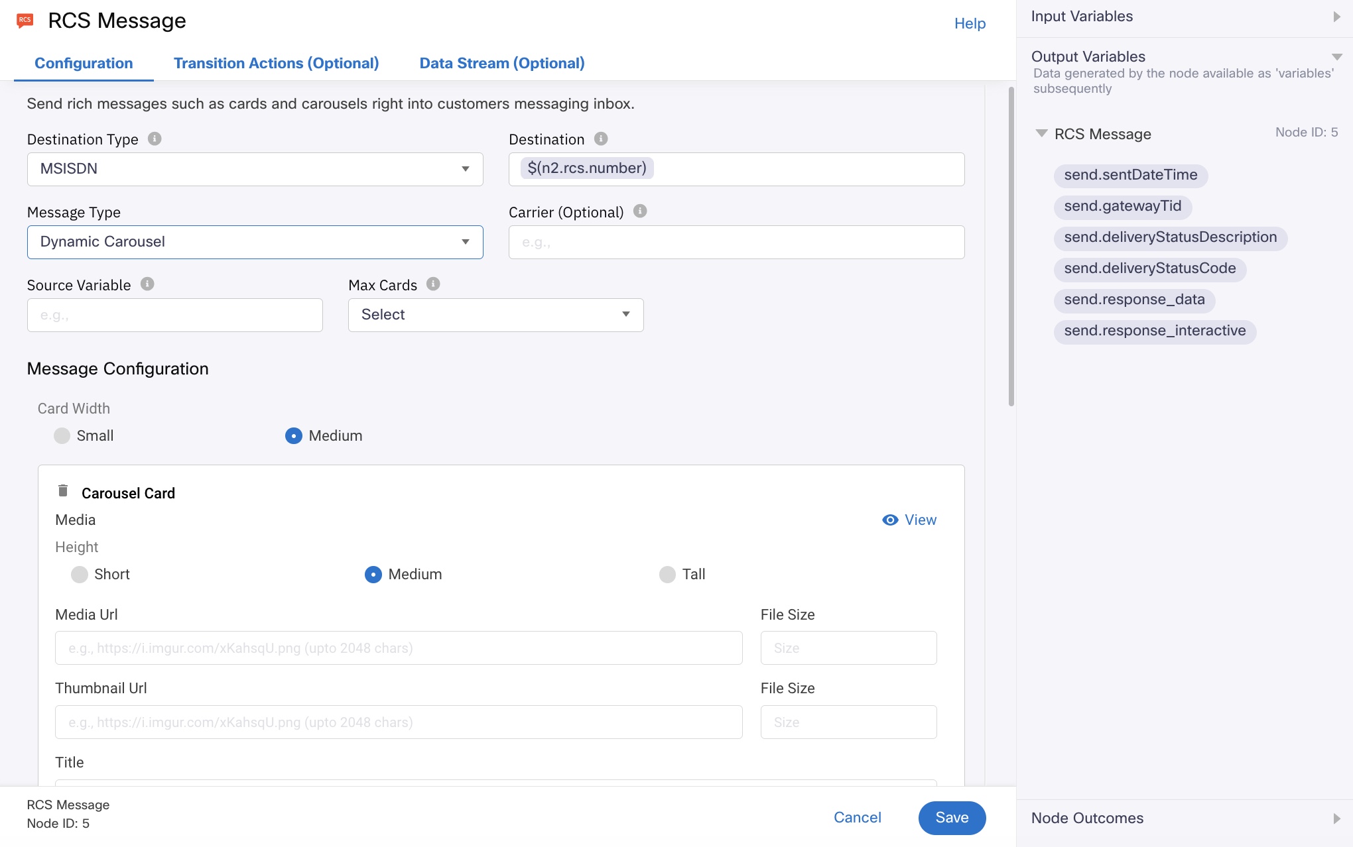Open the Destination Type MSISDN dropdown
Image resolution: width=1353 pixels, height=847 pixels.
pos(255,169)
